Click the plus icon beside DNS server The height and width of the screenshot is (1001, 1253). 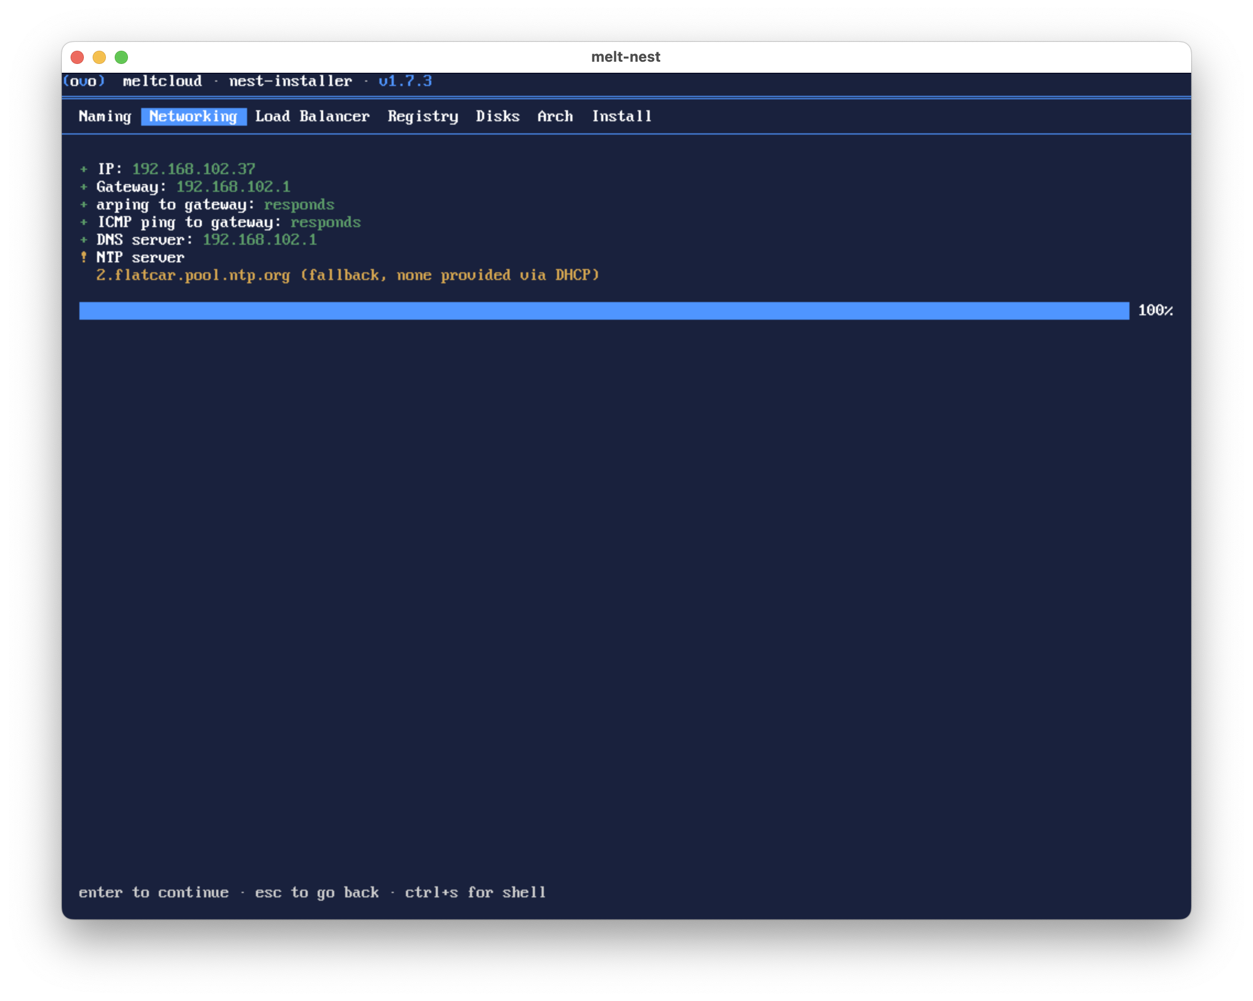coord(84,239)
